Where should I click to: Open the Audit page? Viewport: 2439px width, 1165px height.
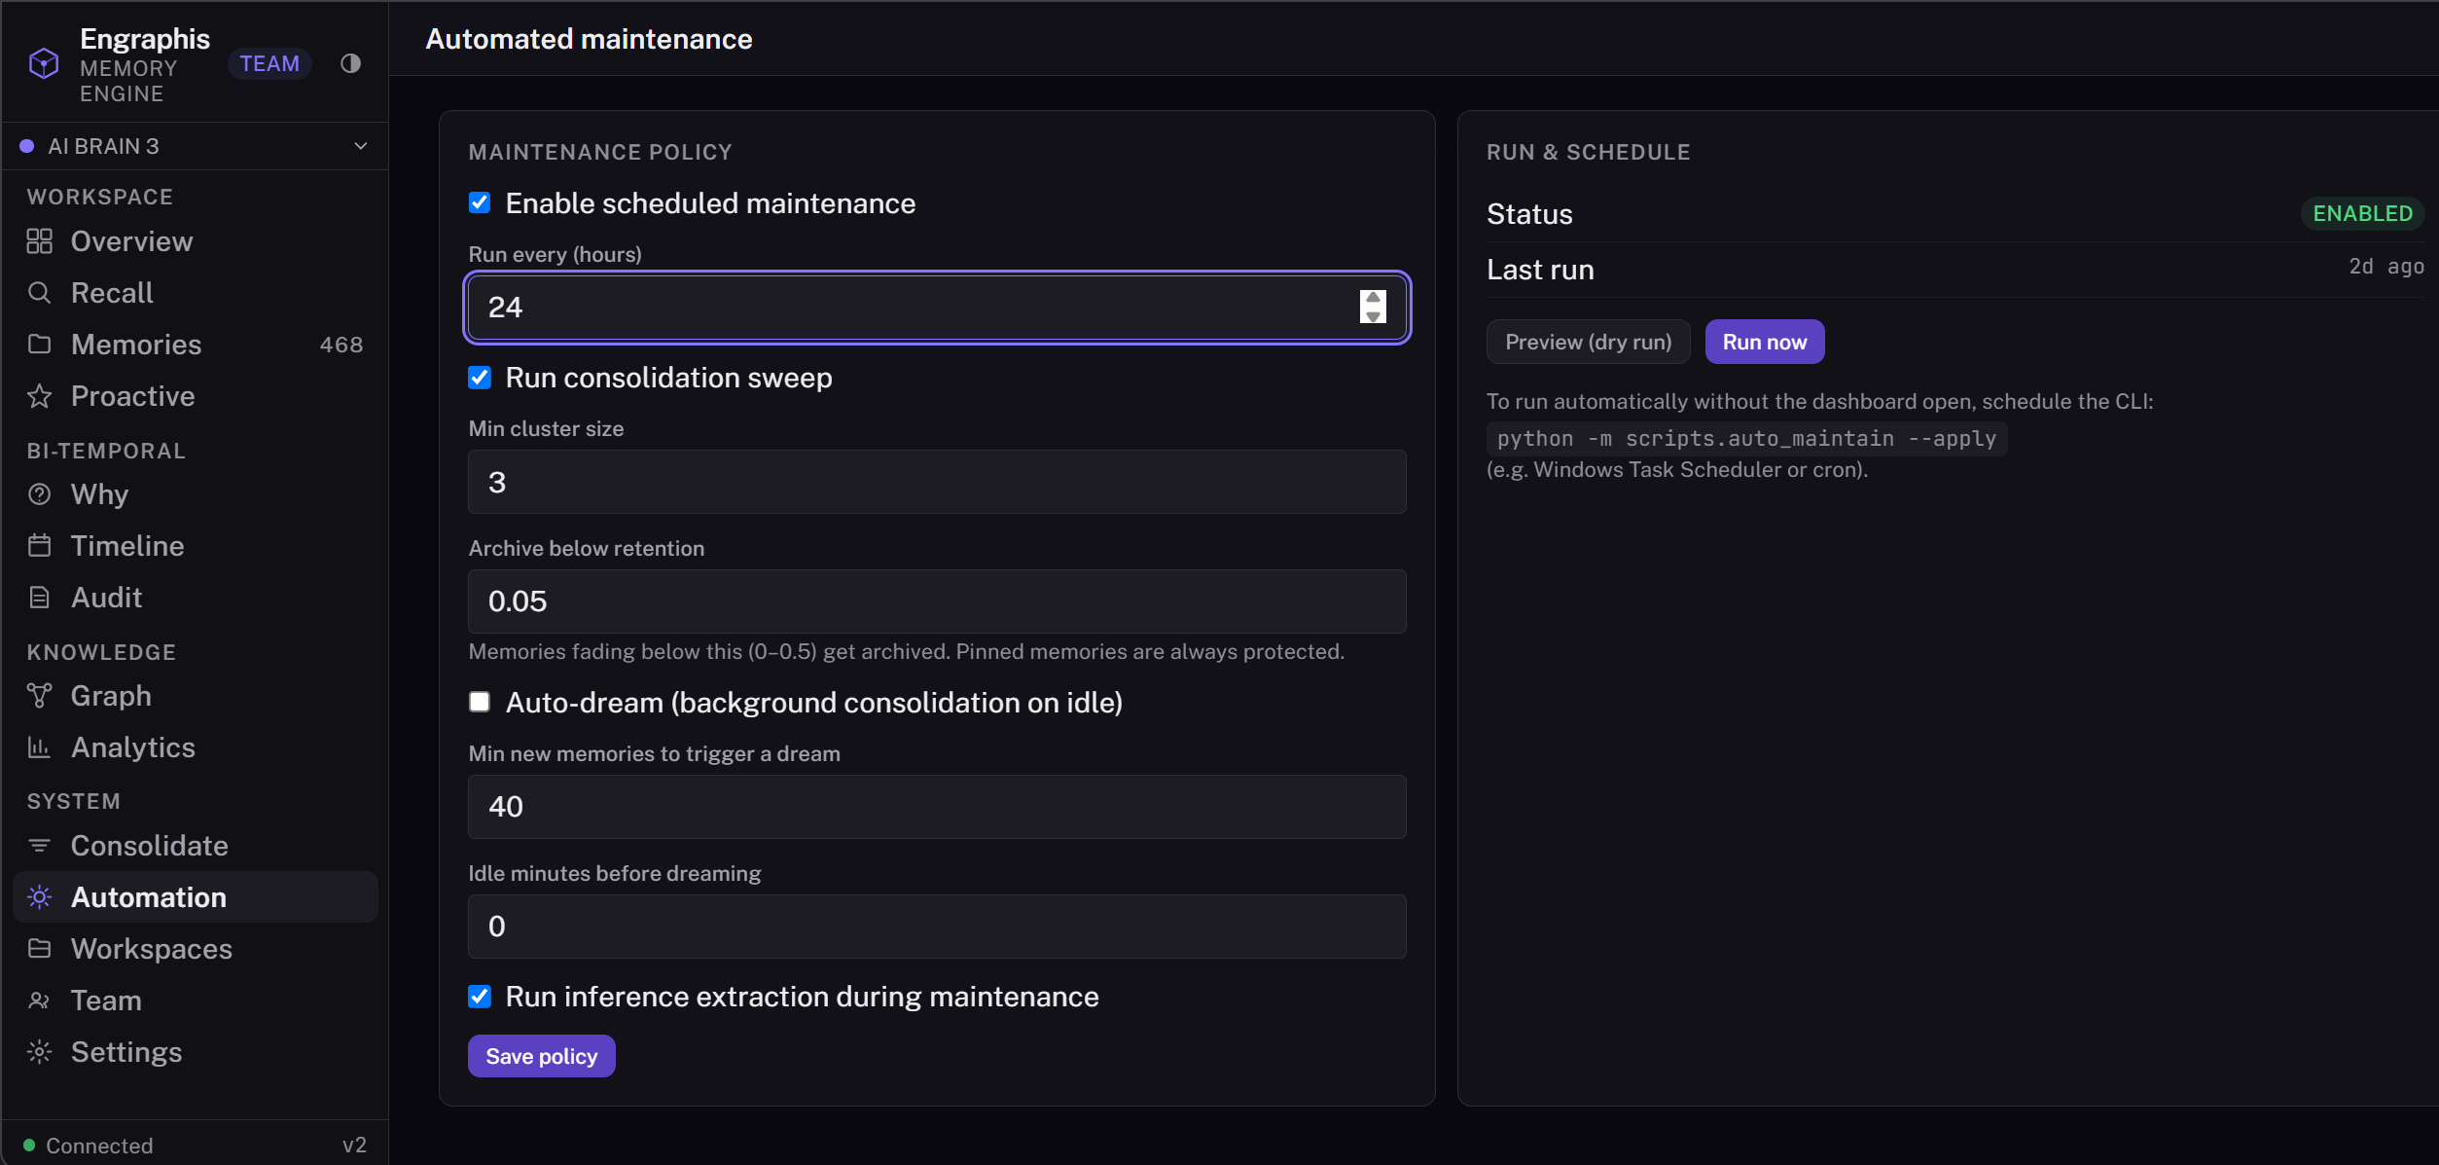coord(195,598)
